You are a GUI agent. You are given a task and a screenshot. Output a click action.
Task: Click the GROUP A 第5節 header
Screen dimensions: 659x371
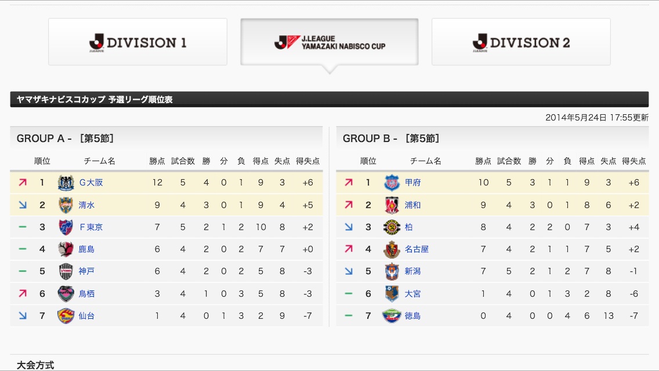65,139
